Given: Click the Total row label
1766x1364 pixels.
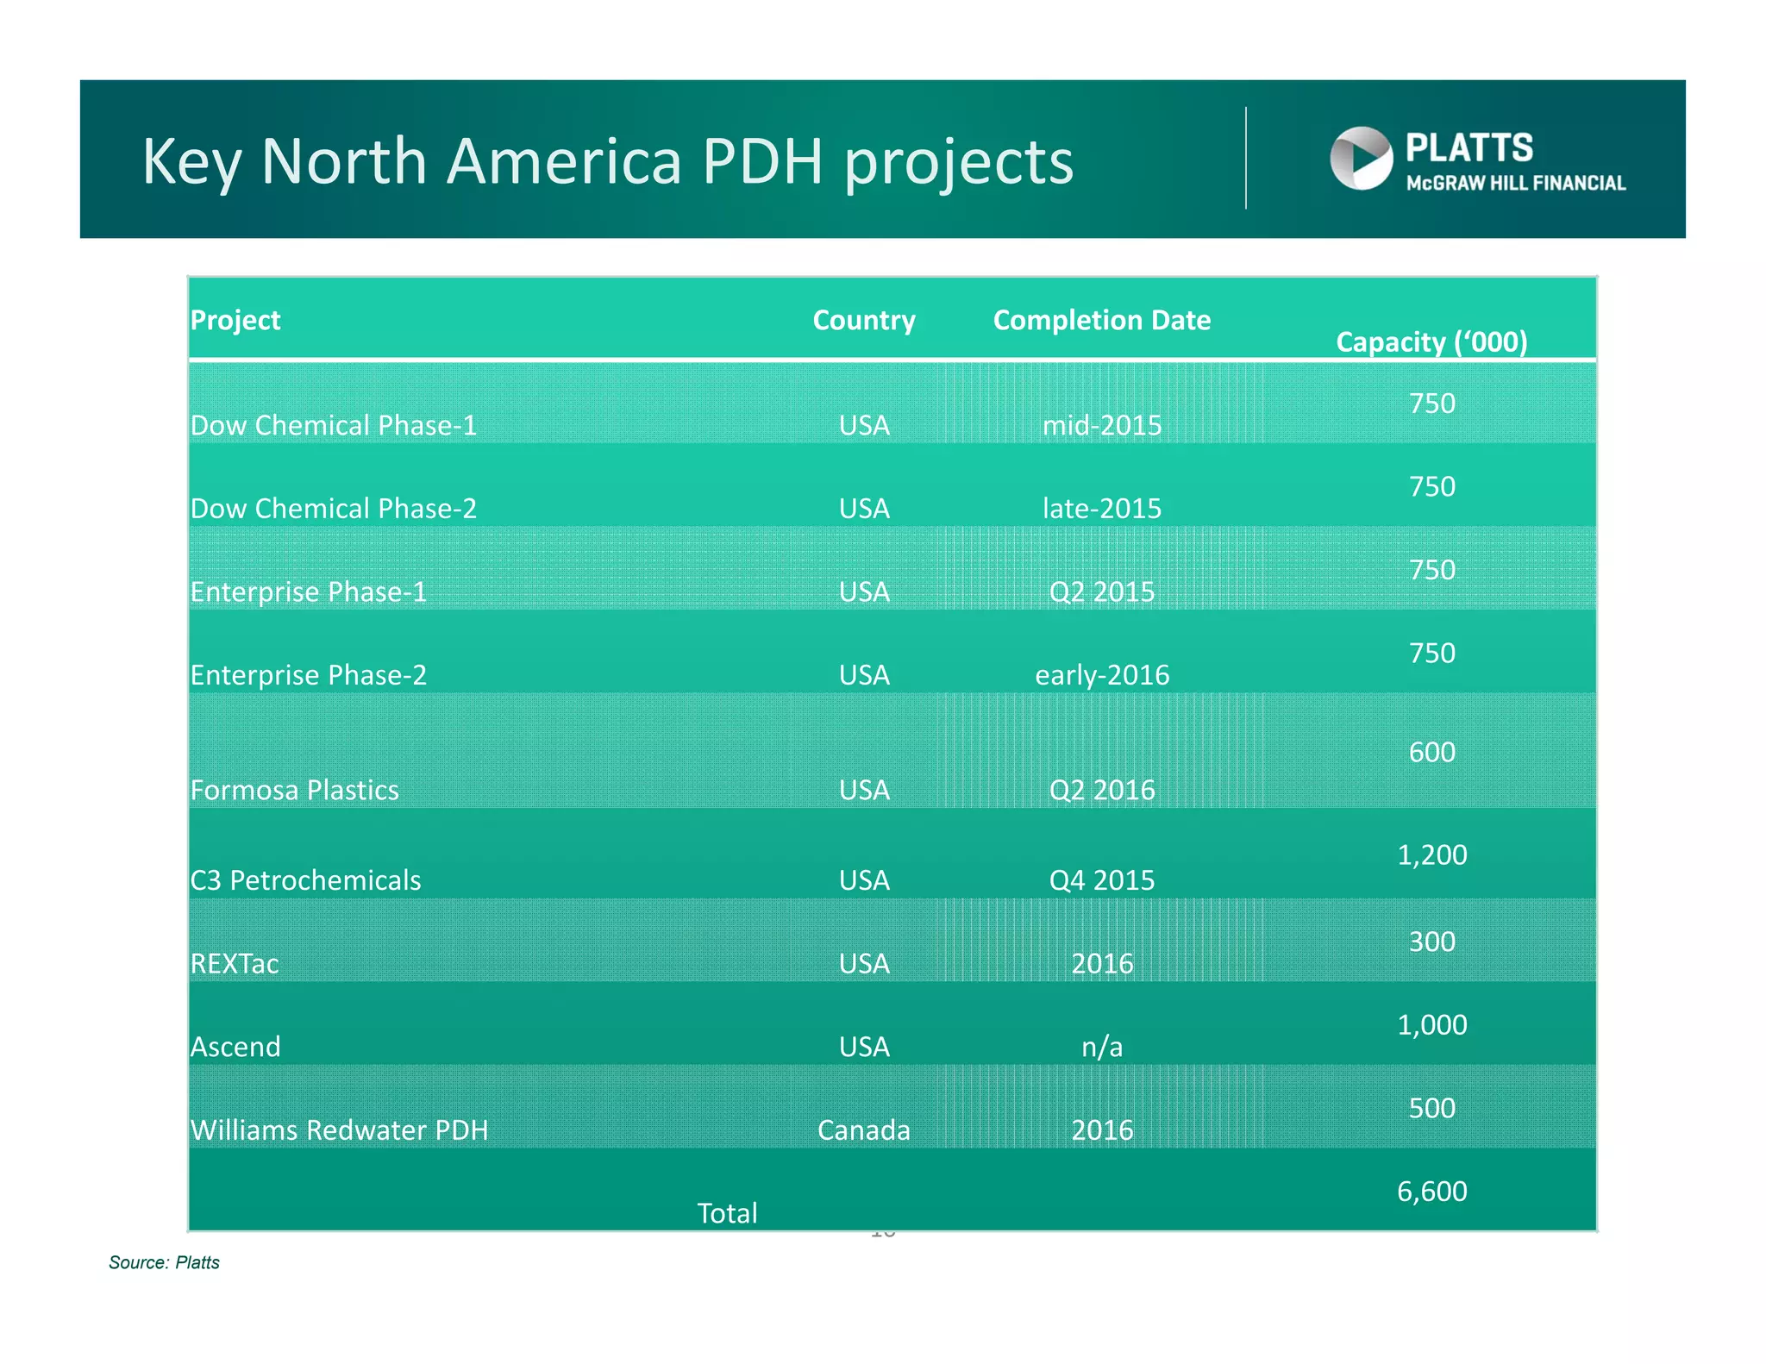Looking at the screenshot, I should click(727, 1213).
